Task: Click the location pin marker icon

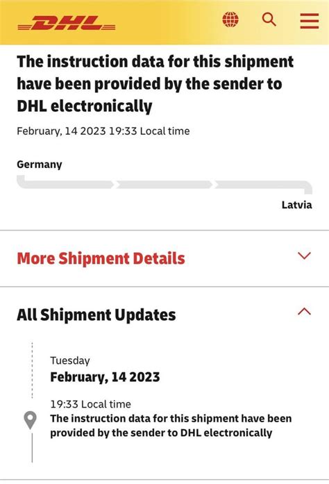Action: pyautogui.click(x=31, y=420)
